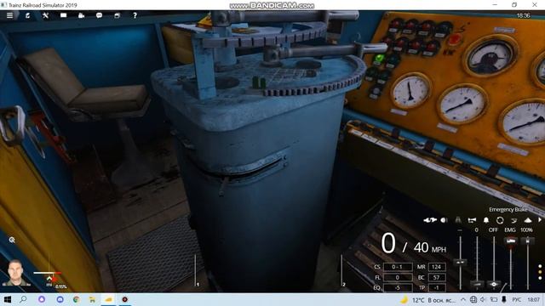Click the MR pressure value 124
The width and height of the screenshot is (545, 306).
(437, 267)
